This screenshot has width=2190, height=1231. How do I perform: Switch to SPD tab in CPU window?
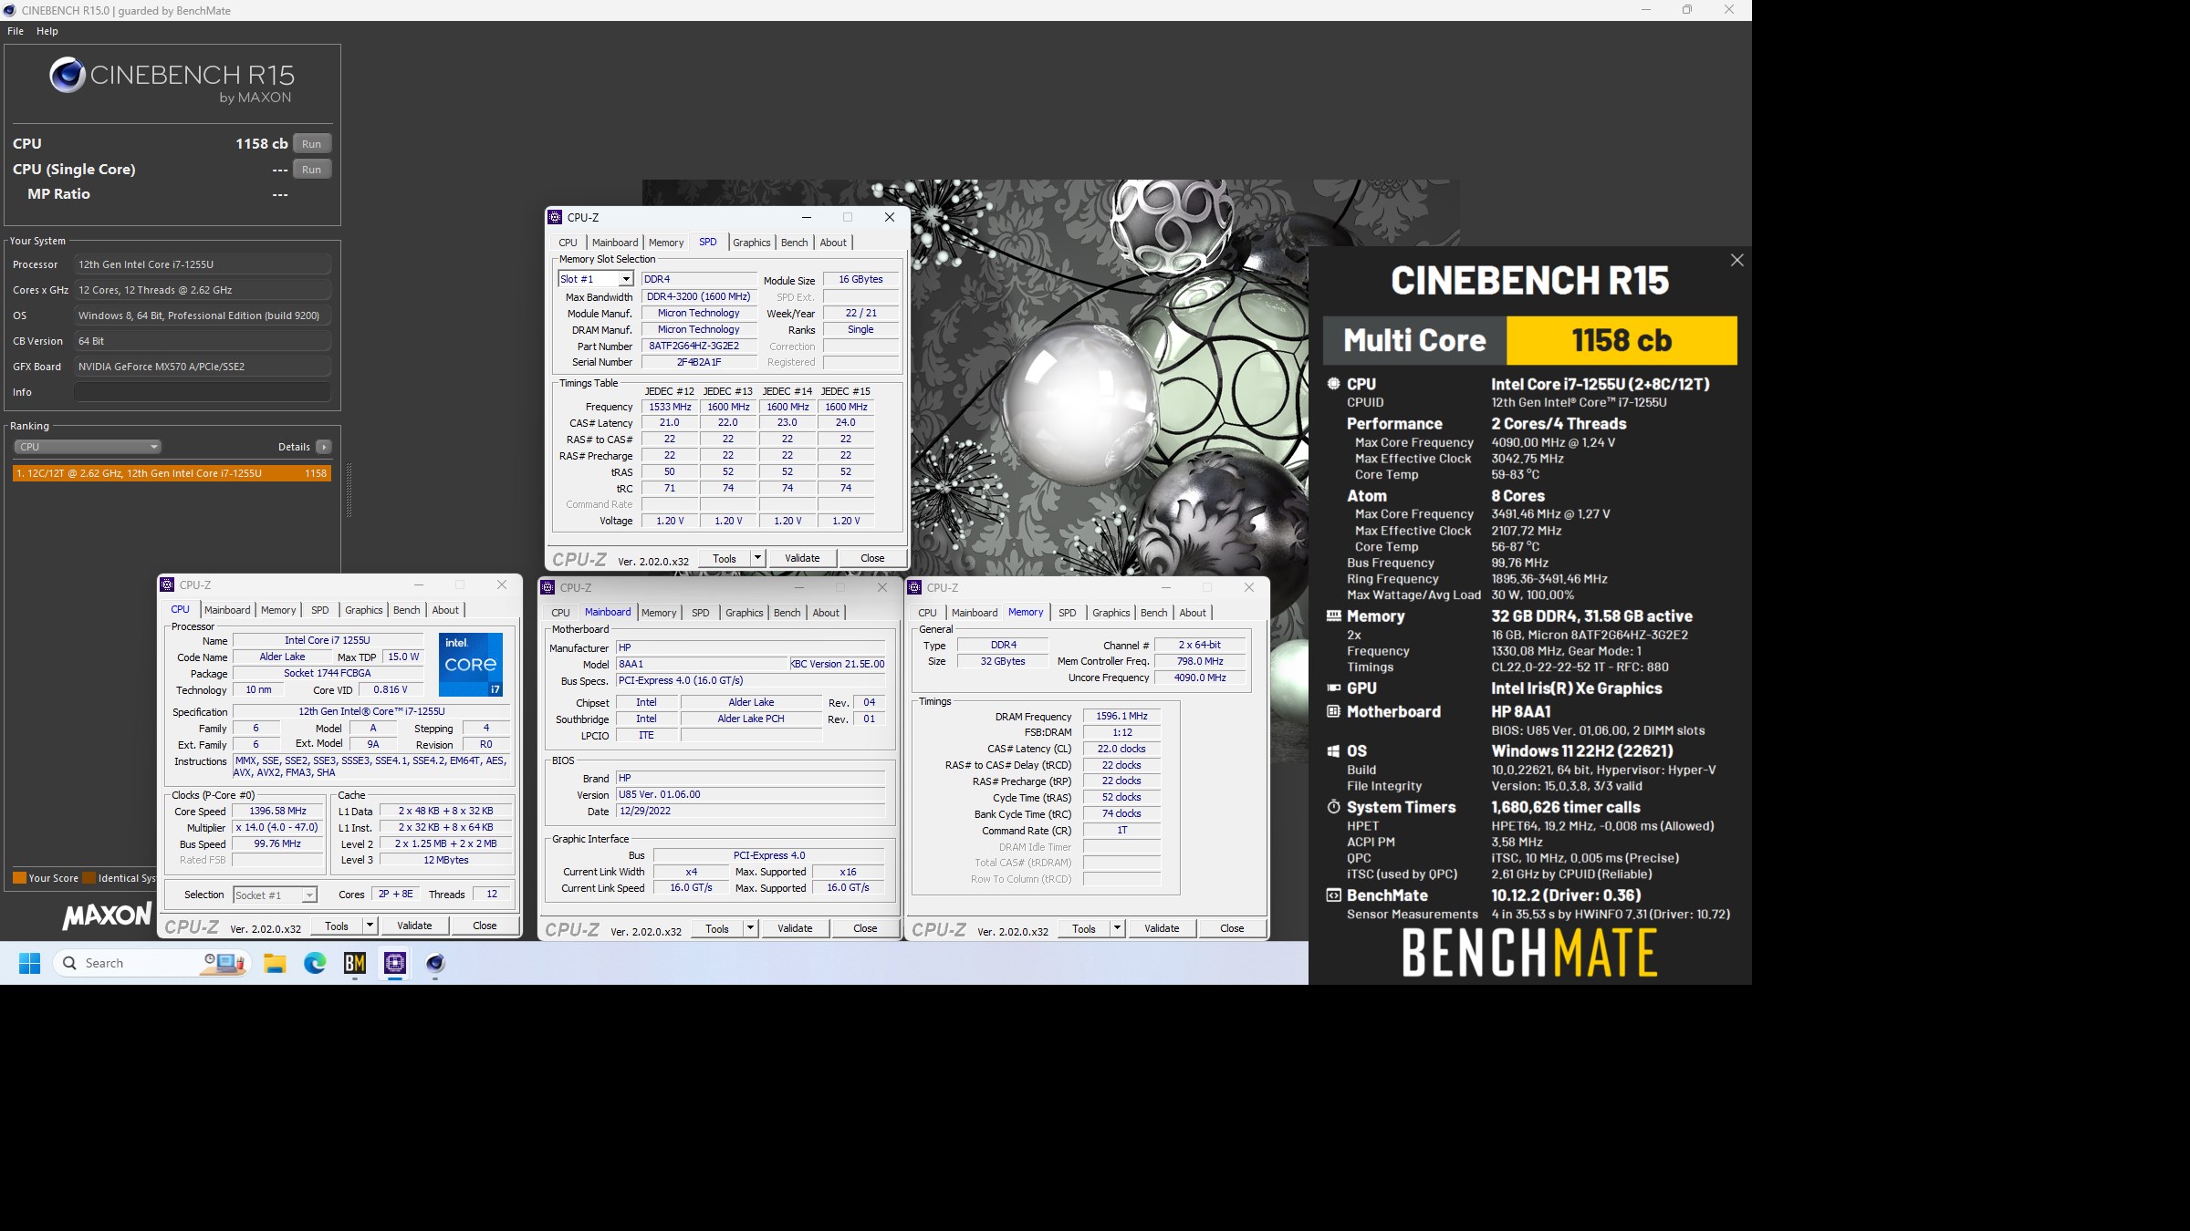[x=320, y=610]
